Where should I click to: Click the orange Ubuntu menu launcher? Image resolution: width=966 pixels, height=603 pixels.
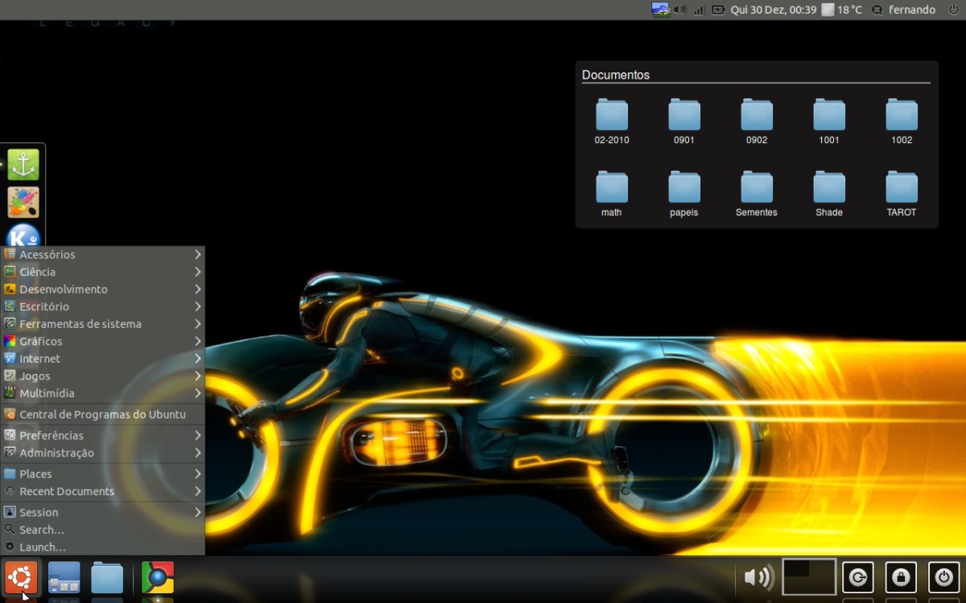click(x=21, y=577)
